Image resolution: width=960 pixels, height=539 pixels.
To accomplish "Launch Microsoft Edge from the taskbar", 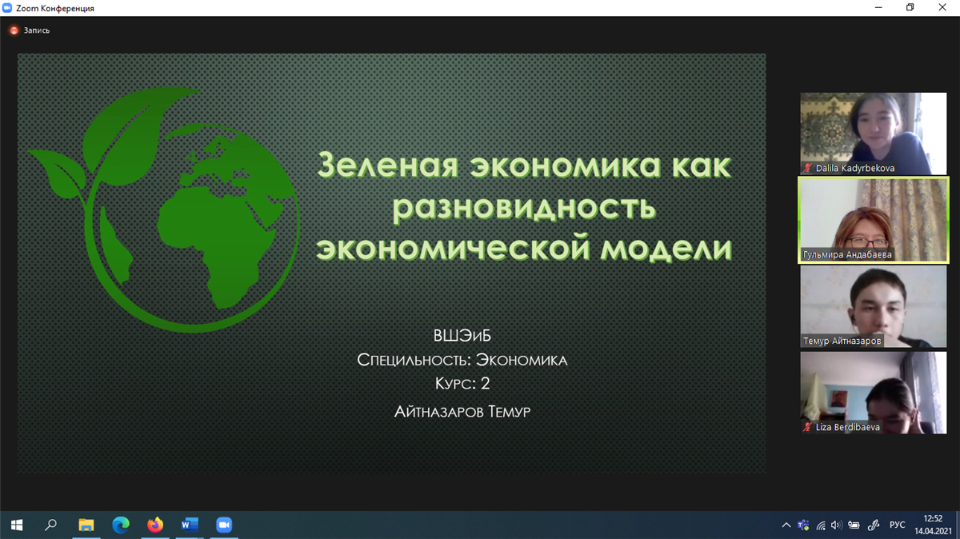I will coord(121,525).
